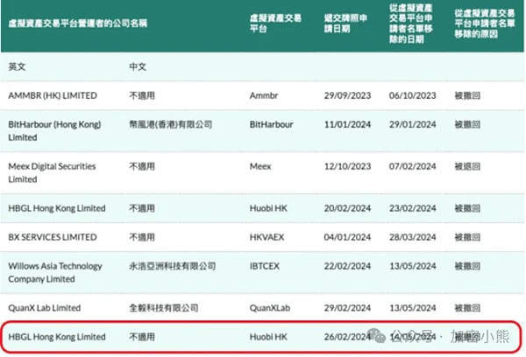This screenshot has width=526, height=357.
Task: Select HBGL Hong Kong Limited dated 26/02/2024
Action: point(57,337)
